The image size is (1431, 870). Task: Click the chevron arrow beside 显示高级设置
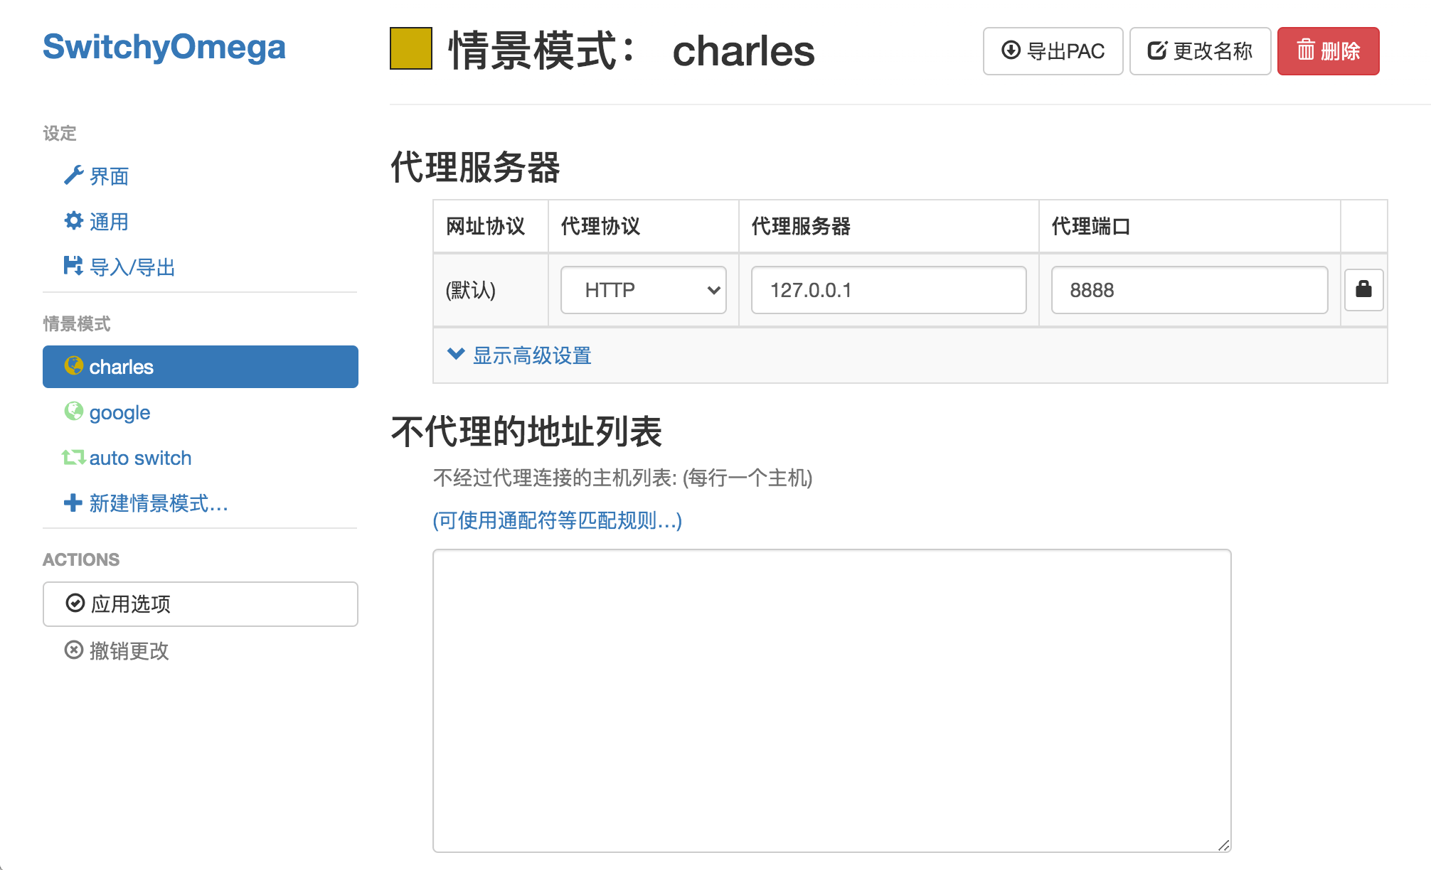[455, 354]
